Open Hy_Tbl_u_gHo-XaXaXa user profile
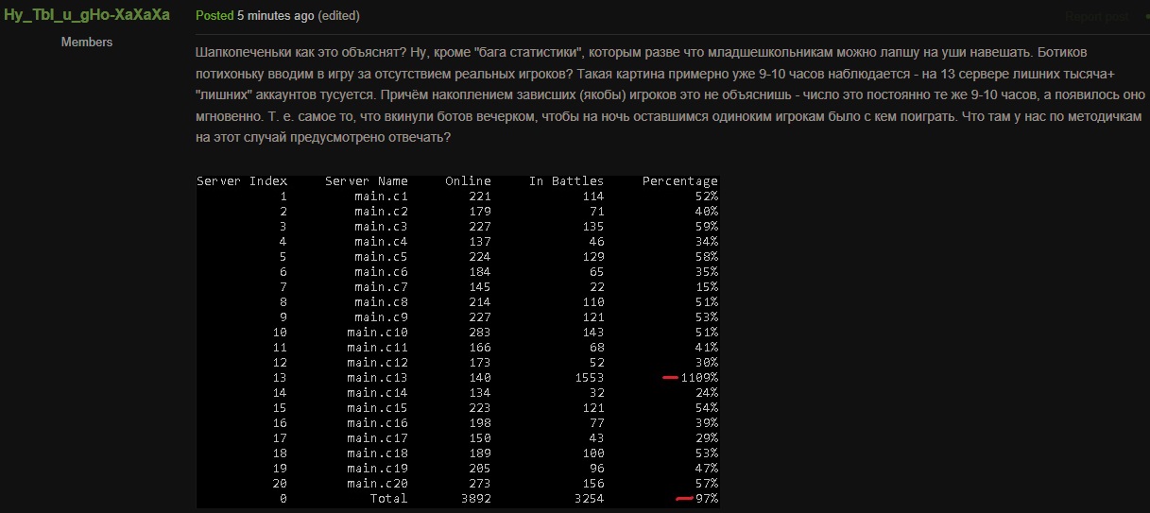The height and width of the screenshot is (513, 1150). pos(87,16)
